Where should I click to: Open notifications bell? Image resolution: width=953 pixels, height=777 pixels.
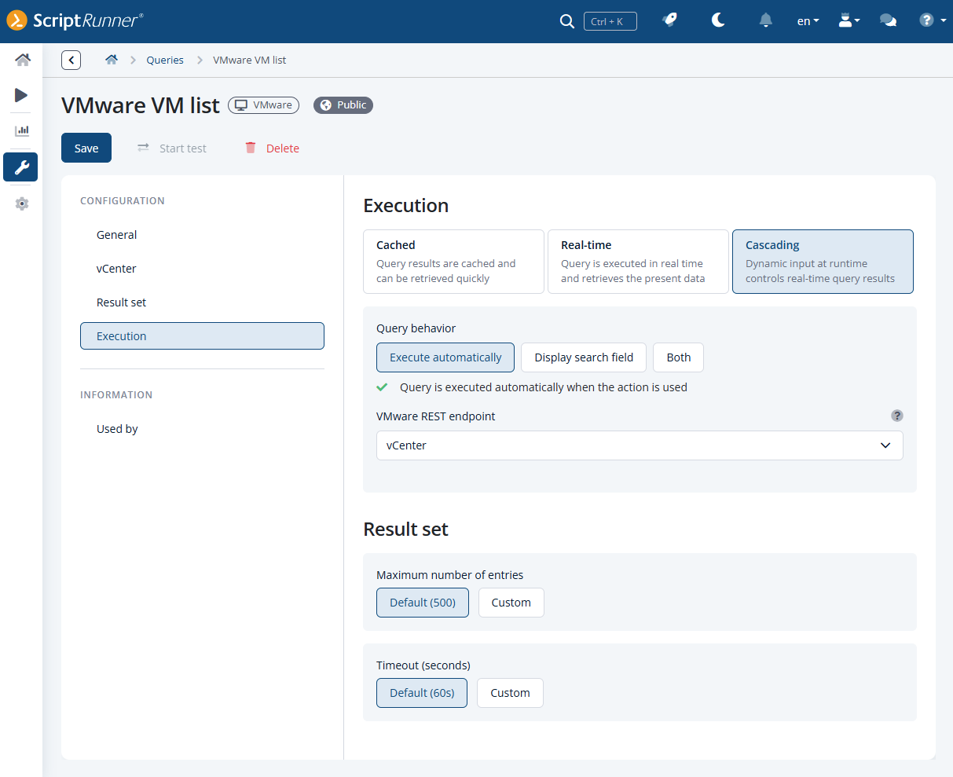point(766,20)
